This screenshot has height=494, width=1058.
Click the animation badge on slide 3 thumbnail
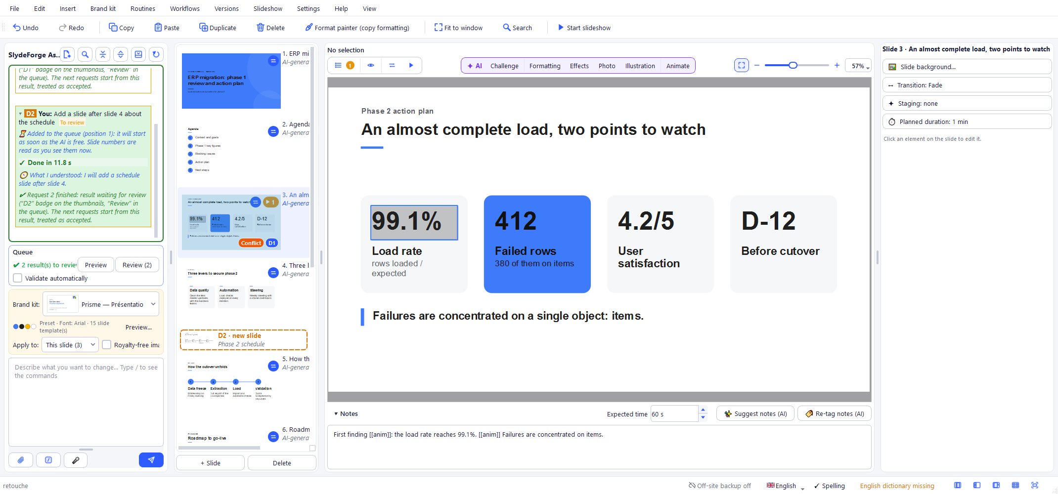(270, 202)
